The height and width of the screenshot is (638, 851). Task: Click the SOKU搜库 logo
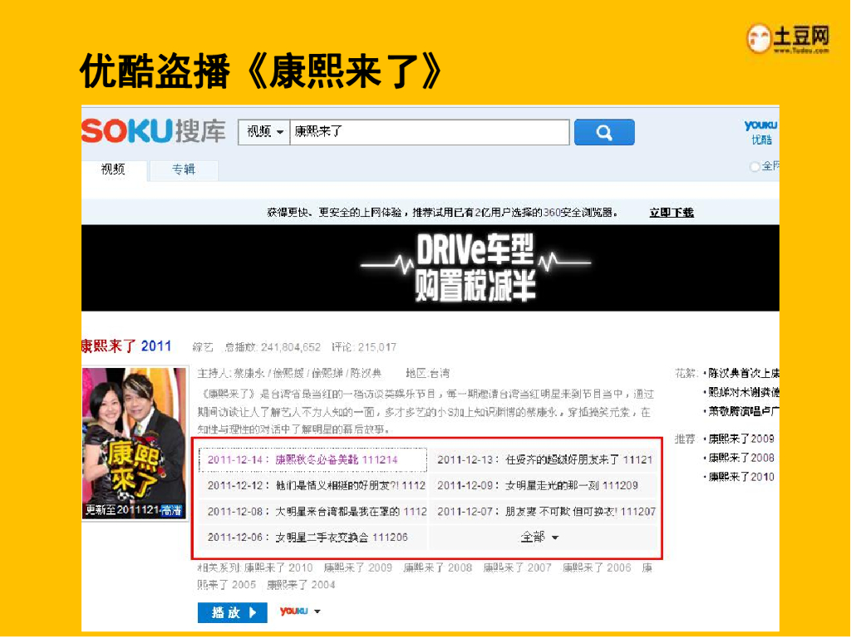pyautogui.click(x=154, y=131)
